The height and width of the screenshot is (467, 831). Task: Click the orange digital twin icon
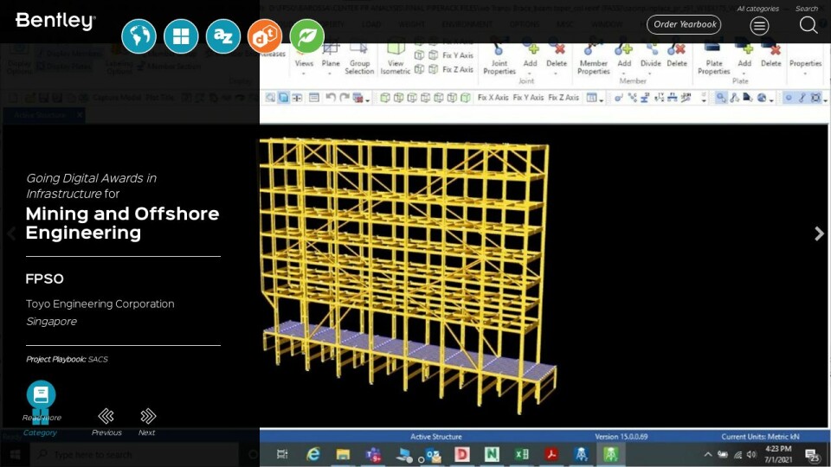[265, 36]
